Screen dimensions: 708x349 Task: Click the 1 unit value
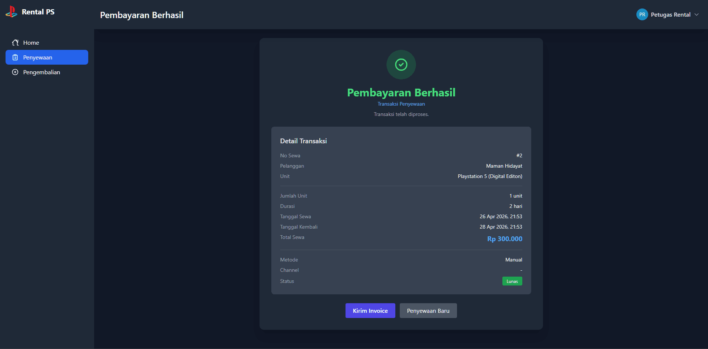click(x=516, y=196)
